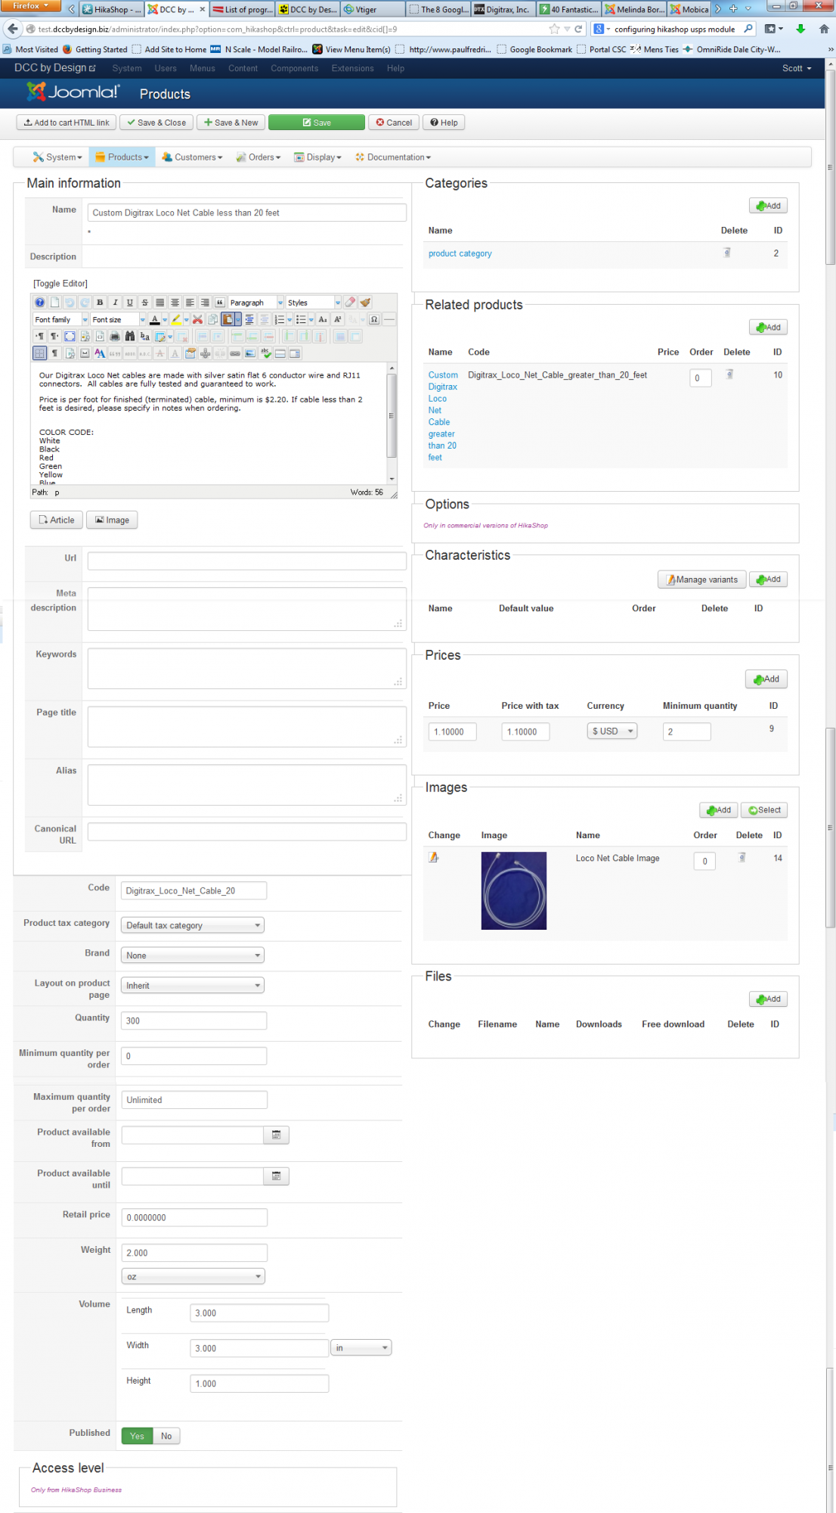Viewport: 836px width, 1513px height.
Task: Click the editor vertical scrollbar
Action: (x=392, y=422)
